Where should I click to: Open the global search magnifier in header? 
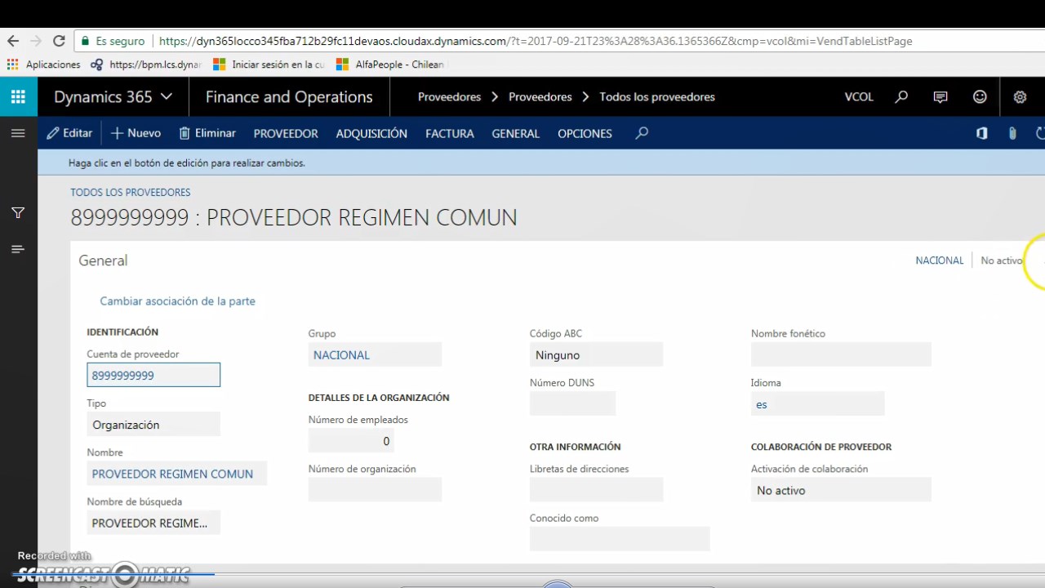coord(901,96)
